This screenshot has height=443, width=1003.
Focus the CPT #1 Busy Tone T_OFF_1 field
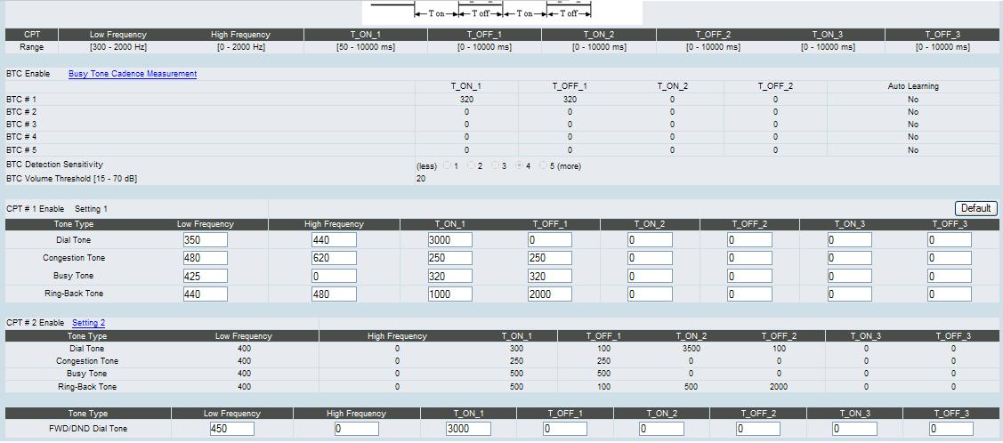point(549,277)
